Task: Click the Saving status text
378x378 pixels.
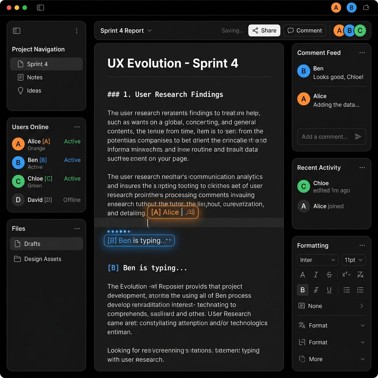Action: [233, 30]
